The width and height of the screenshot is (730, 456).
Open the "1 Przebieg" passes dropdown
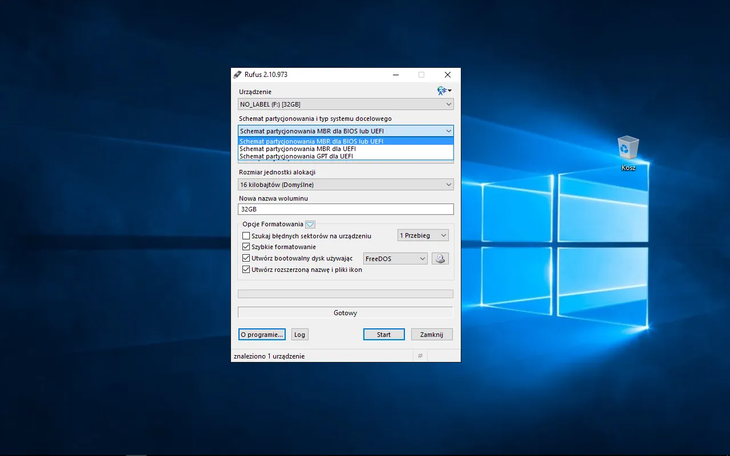pos(423,235)
